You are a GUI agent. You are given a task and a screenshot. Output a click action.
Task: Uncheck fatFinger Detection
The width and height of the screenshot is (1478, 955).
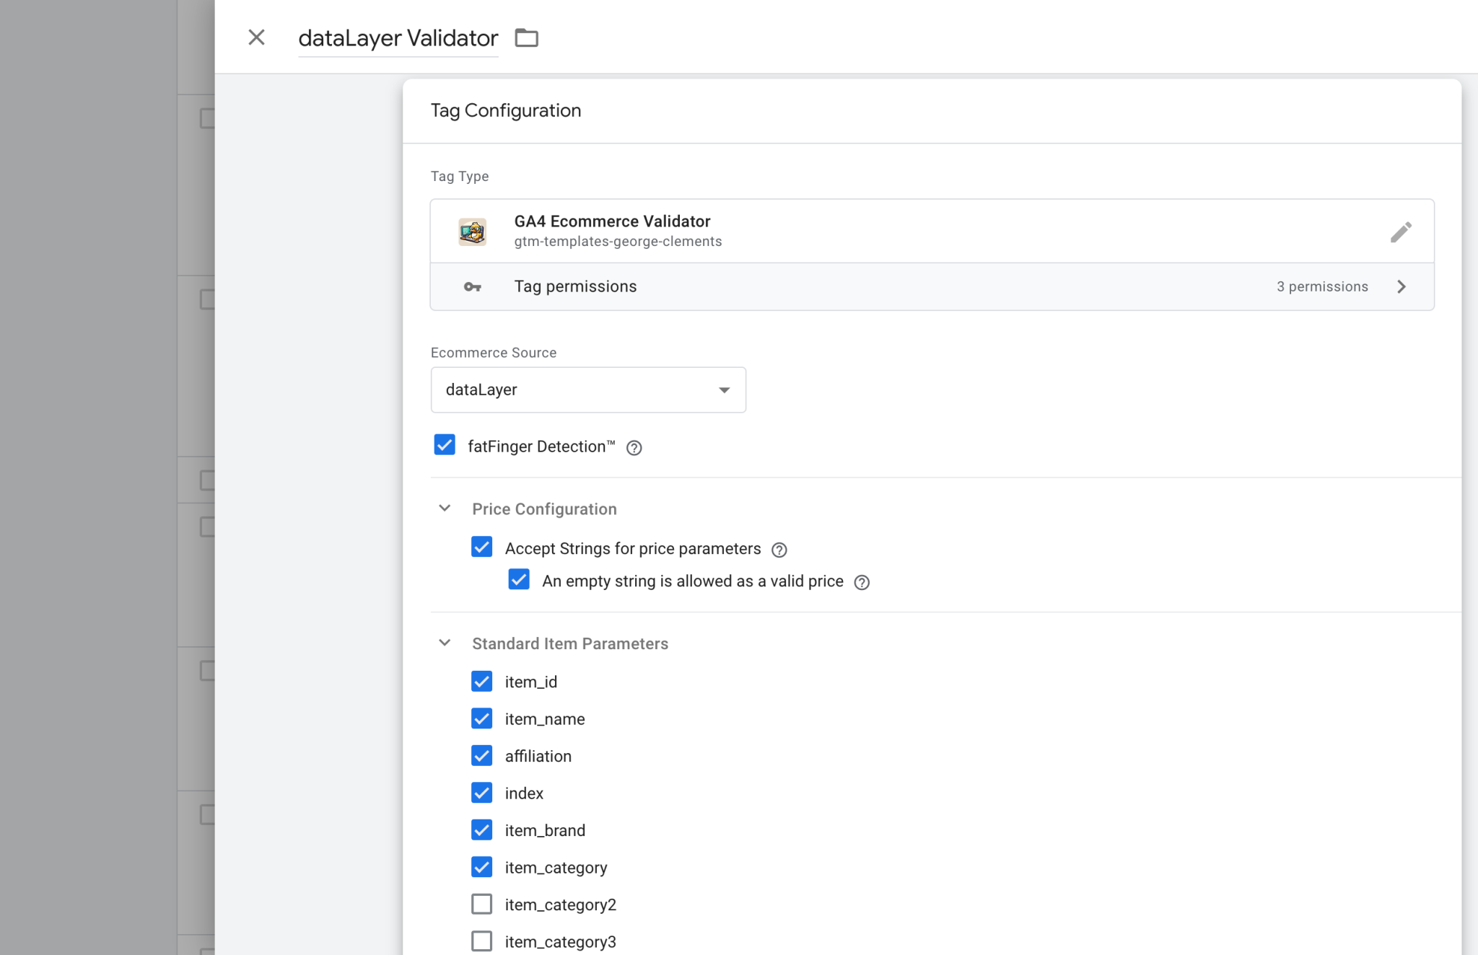445,445
